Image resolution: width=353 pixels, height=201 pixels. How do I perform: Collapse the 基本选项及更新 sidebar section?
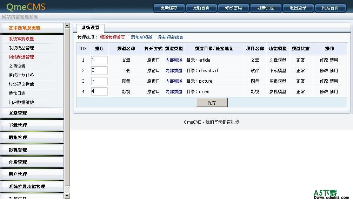point(25,28)
